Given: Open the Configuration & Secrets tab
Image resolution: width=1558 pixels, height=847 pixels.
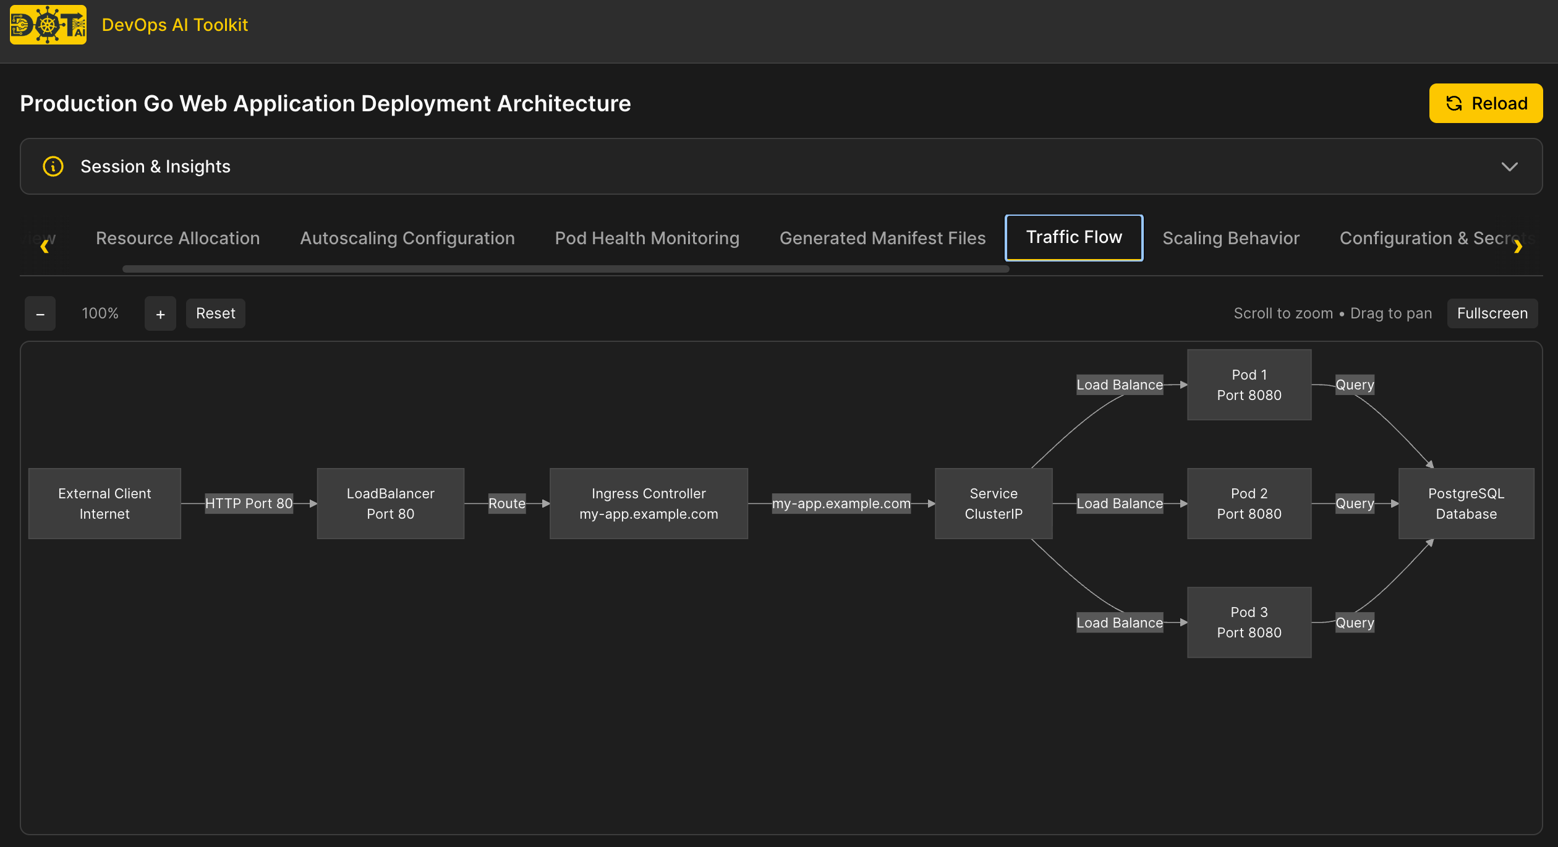Looking at the screenshot, I should pos(1432,238).
